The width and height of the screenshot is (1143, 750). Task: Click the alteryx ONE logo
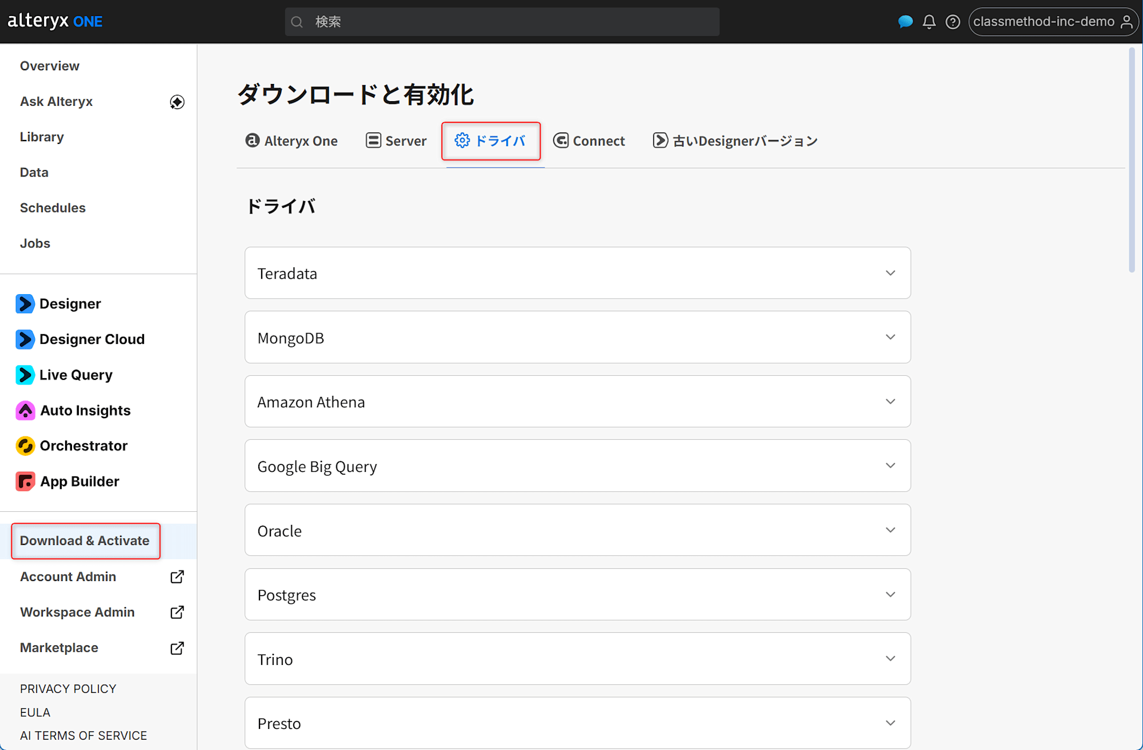[55, 21]
